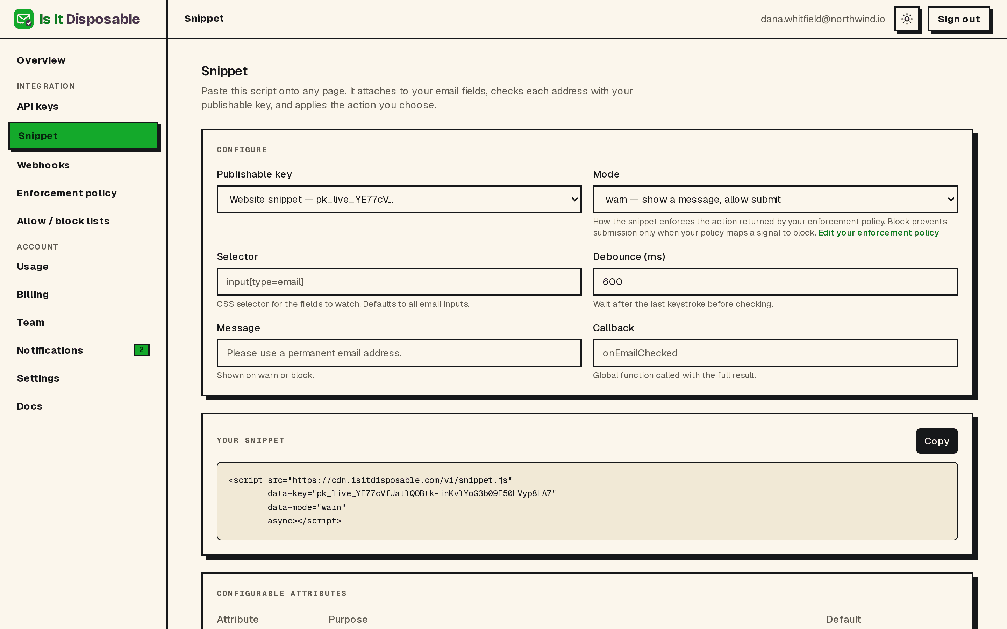Click the Snippet breadcrumb title in header

coord(204,18)
